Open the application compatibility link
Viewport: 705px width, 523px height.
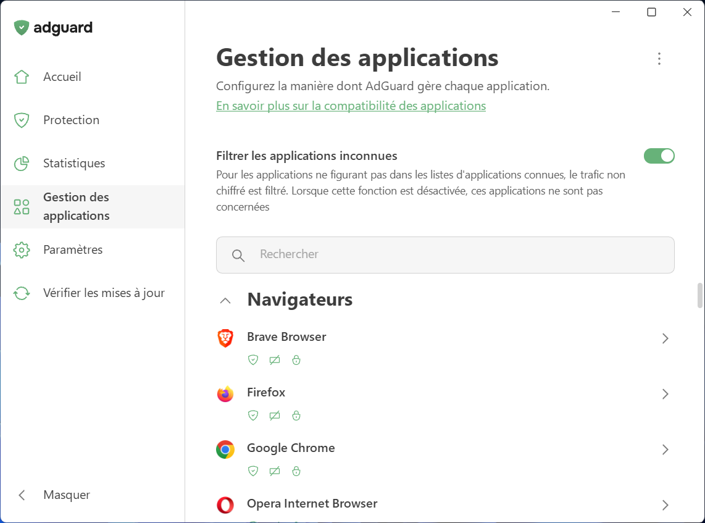click(x=351, y=106)
